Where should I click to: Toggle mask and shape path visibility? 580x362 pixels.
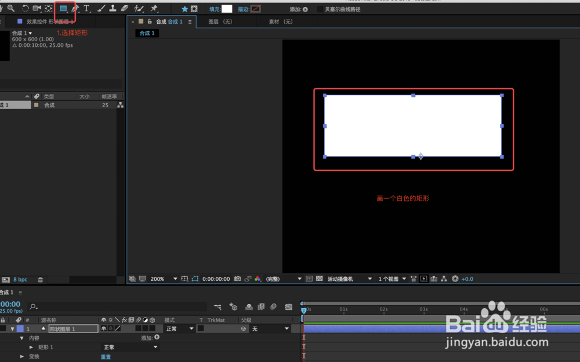point(195,279)
